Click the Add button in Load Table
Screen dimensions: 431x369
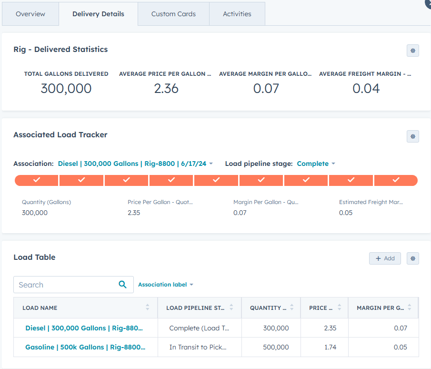pyautogui.click(x=385, y=258)
